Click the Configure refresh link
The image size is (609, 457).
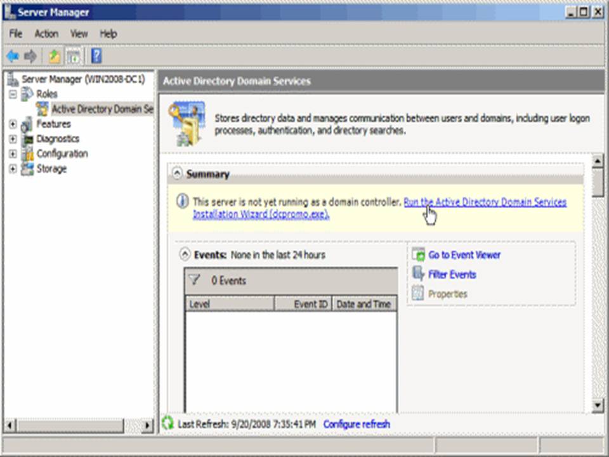click(x=357, y=424)
